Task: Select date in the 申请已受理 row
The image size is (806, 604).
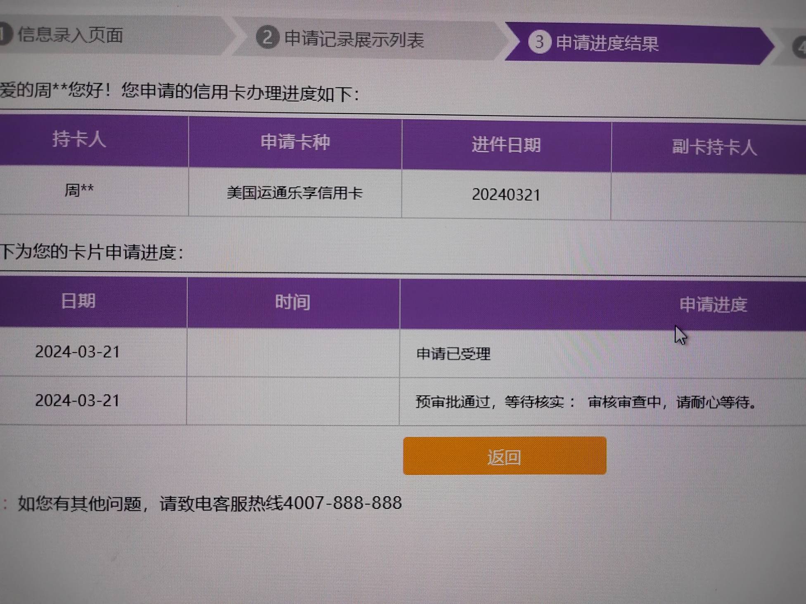Action: pyautogui.click(x=78, y=352)
